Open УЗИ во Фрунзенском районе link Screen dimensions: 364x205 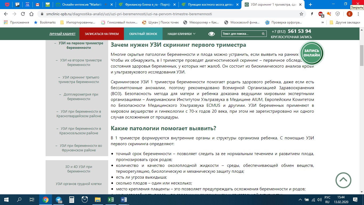point(79,148)
